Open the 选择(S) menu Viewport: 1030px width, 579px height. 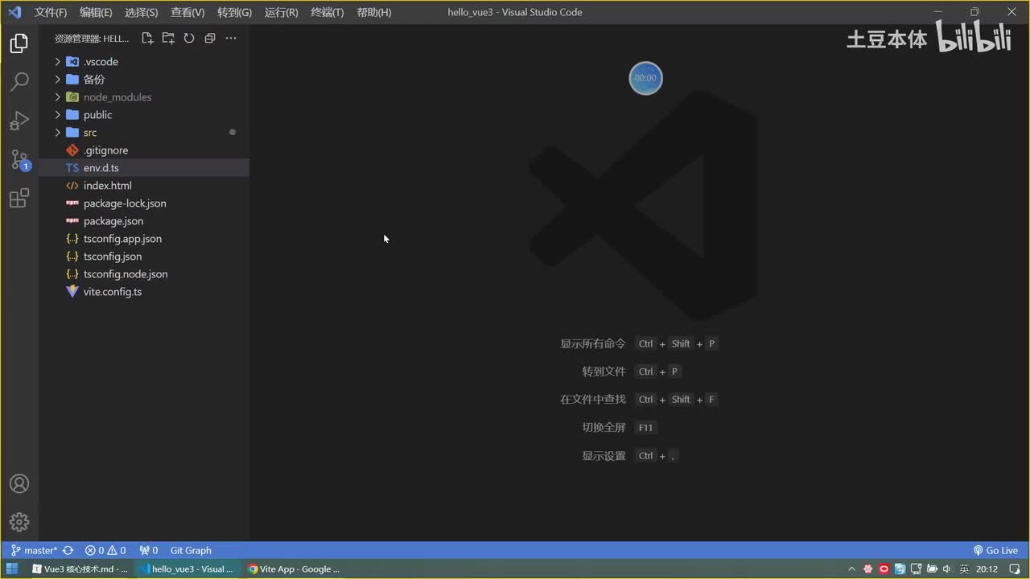tap(142, 12)
